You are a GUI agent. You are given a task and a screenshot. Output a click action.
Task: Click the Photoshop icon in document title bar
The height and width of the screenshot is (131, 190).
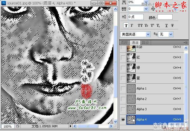[x=4, y=3]
